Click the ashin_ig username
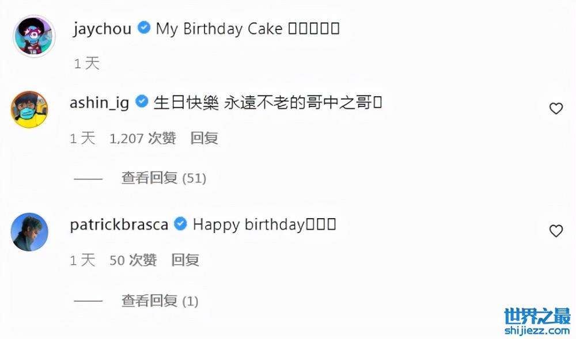576x339 pixels. [x=99, y=102]
